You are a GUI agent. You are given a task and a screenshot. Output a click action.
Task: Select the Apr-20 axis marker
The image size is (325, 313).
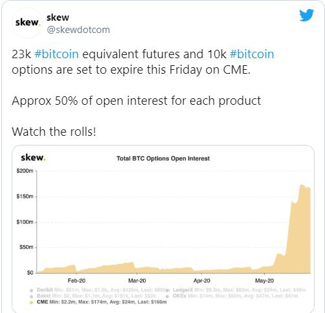click(x=202, y=281)
